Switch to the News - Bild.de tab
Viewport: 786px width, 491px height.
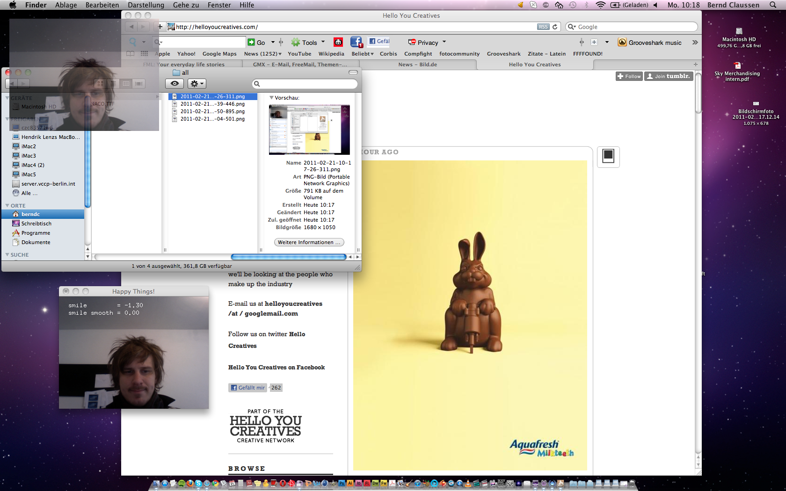[x=417, y=65]
